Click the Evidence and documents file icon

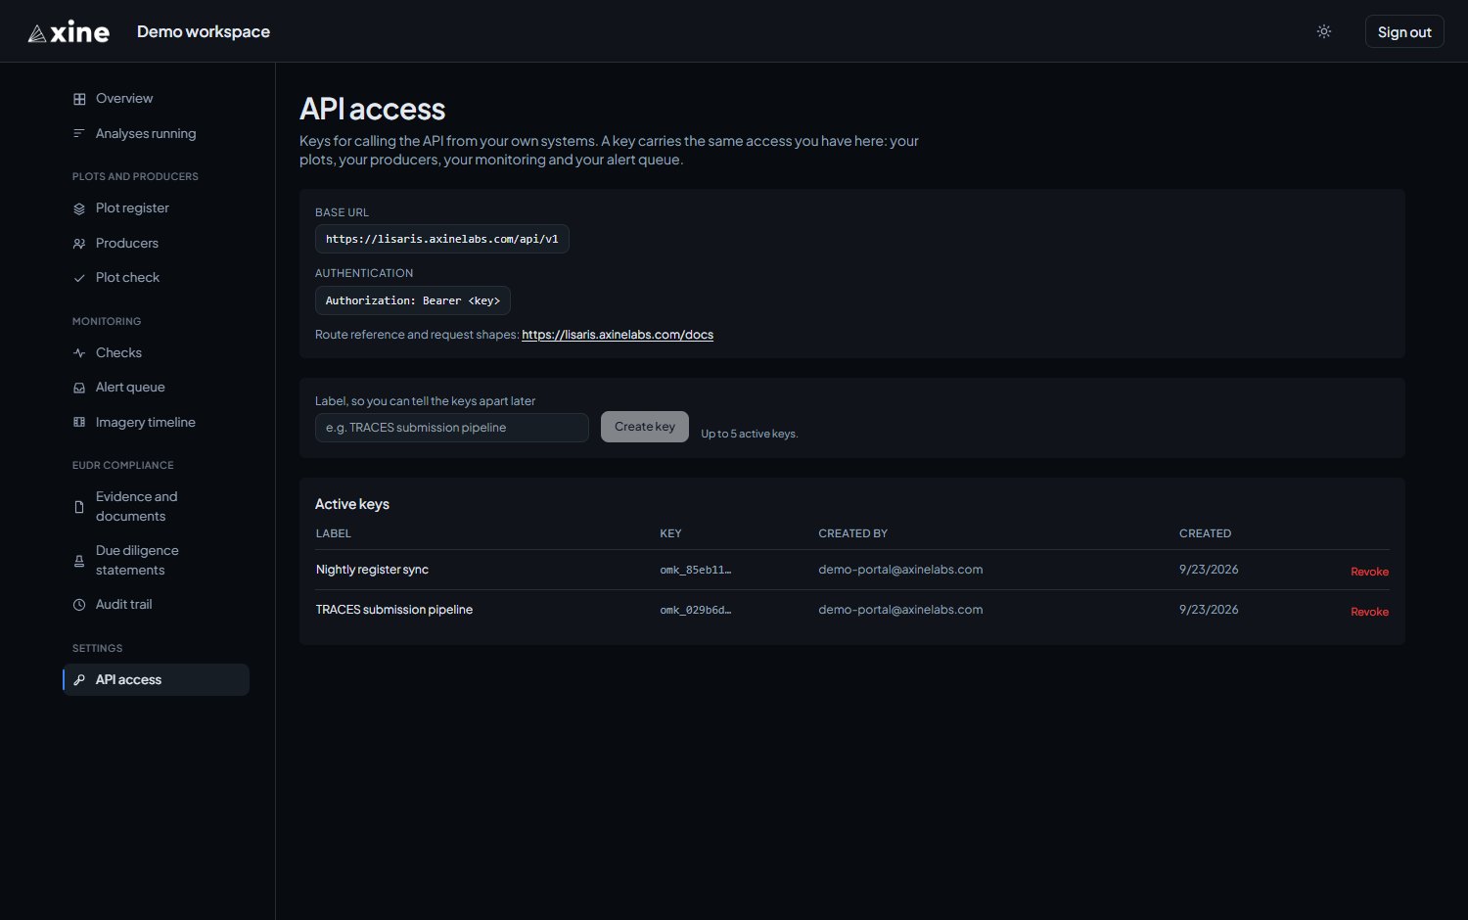79,507
